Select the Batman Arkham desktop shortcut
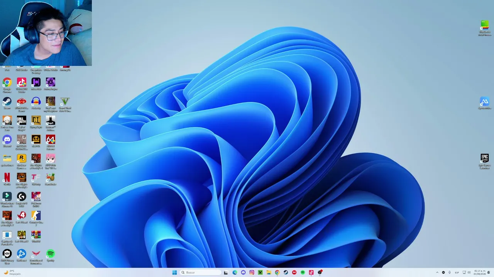The height and width of the screenshot is (277, 494). (51, 122)
